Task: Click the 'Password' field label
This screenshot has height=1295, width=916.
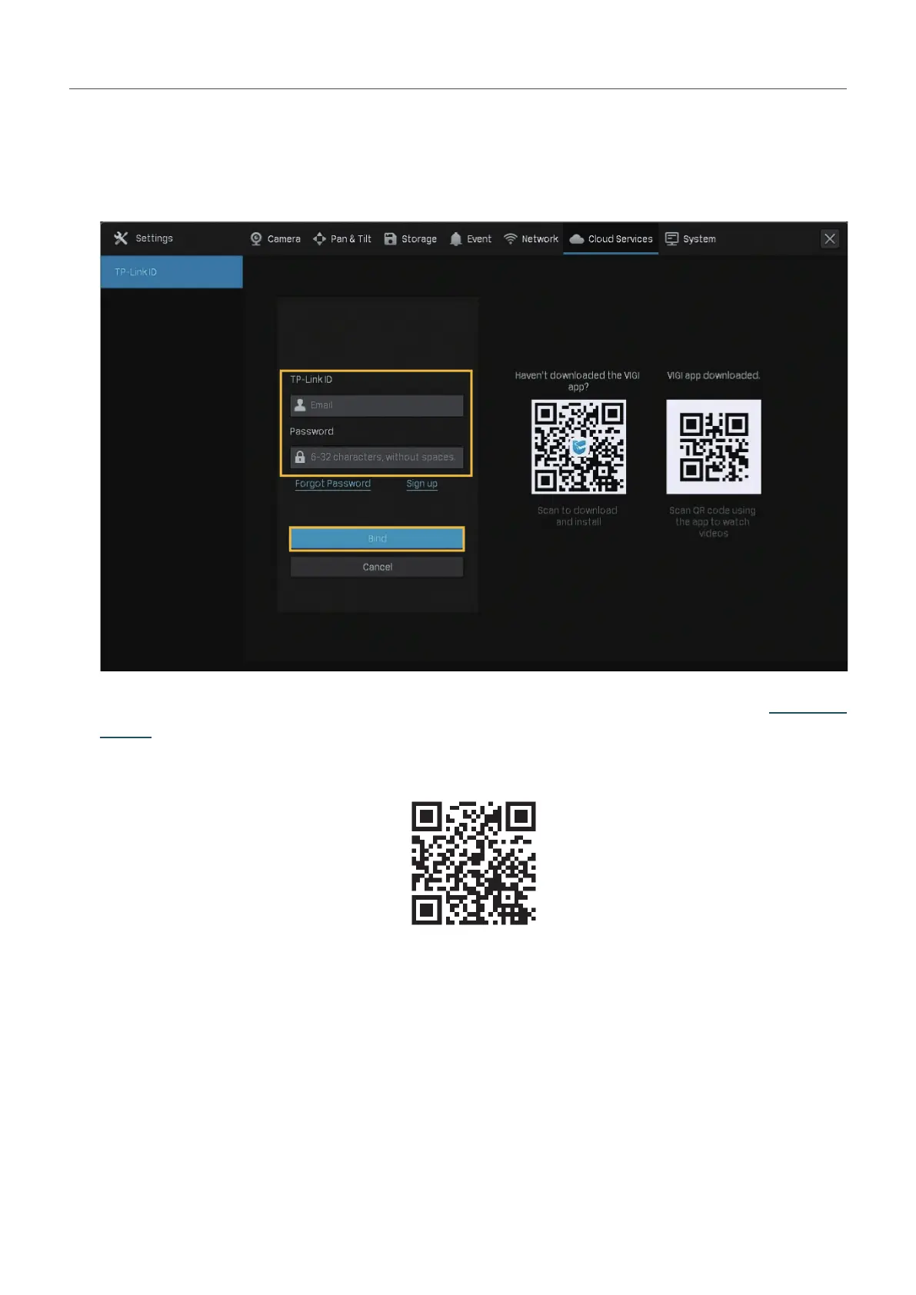Action: (311, 431)
